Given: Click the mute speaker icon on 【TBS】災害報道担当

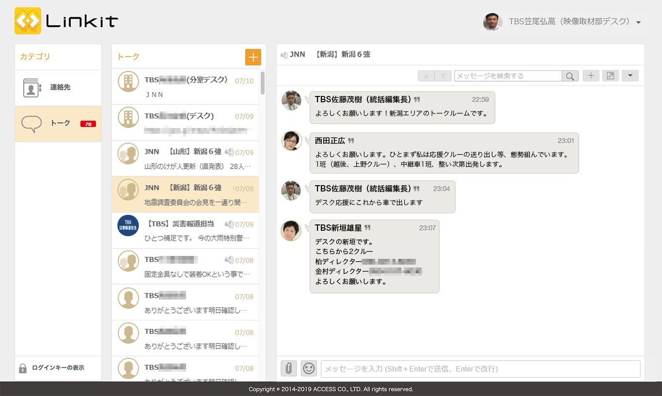Looking at the screenshot, I should click(229, 224).
